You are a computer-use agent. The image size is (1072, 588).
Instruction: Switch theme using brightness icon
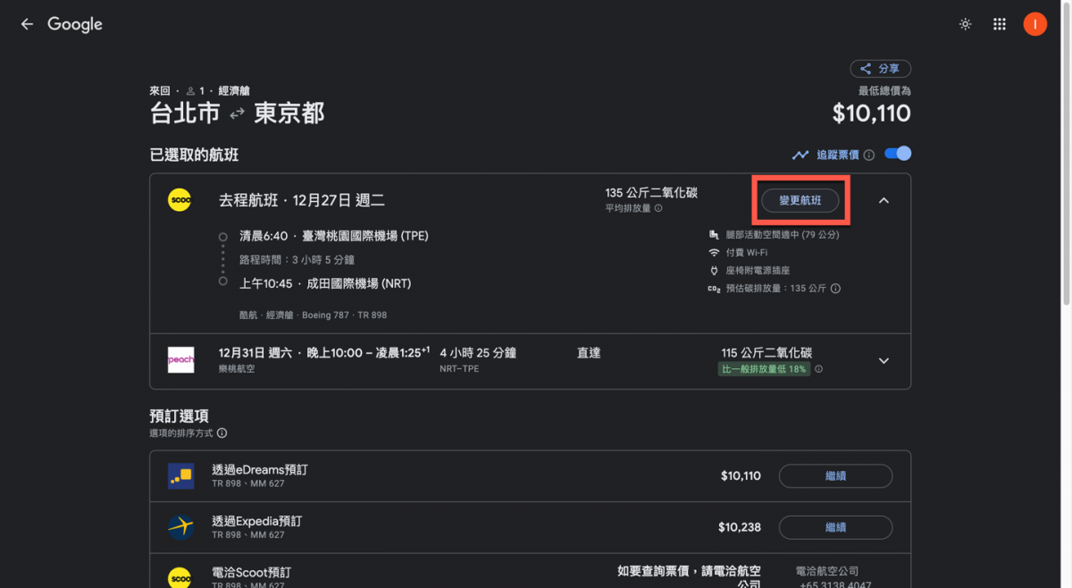[x=965, y=24]
